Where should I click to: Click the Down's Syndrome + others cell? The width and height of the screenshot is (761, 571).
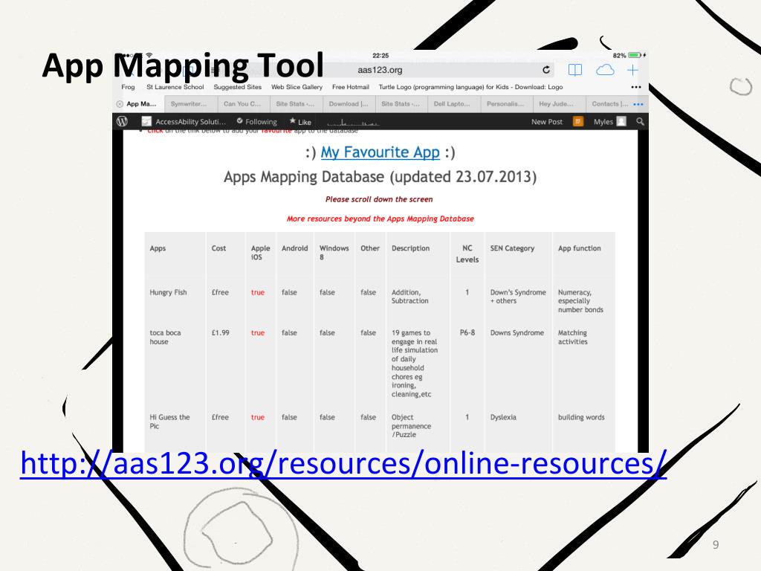coord(518,297)
